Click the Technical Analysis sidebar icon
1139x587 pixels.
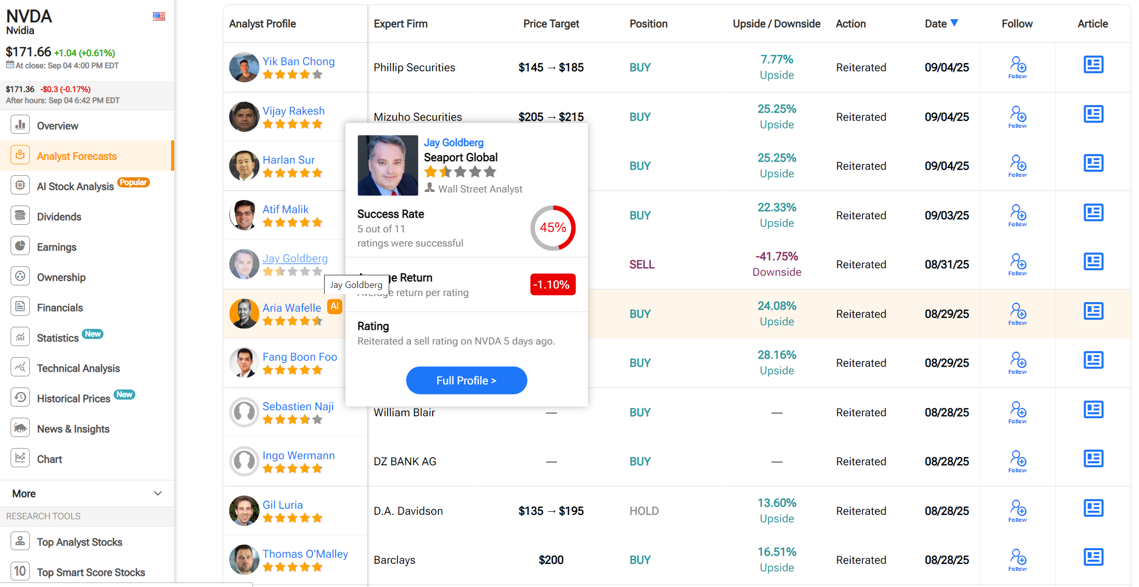(x=20, y=368)
